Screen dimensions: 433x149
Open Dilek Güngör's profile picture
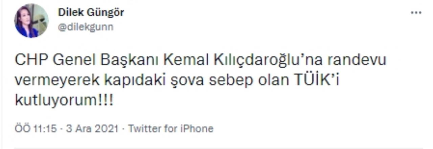click(x=31, y=21)
